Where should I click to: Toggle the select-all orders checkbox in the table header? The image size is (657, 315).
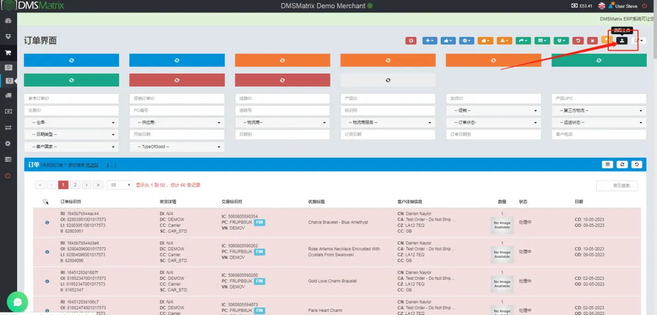tap(45, 202)
